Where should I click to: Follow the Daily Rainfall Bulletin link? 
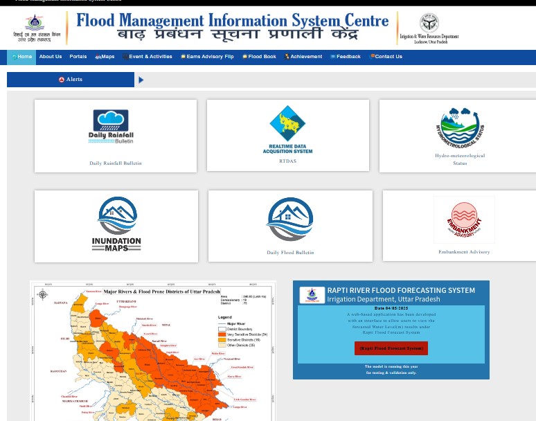click(116, 163)
